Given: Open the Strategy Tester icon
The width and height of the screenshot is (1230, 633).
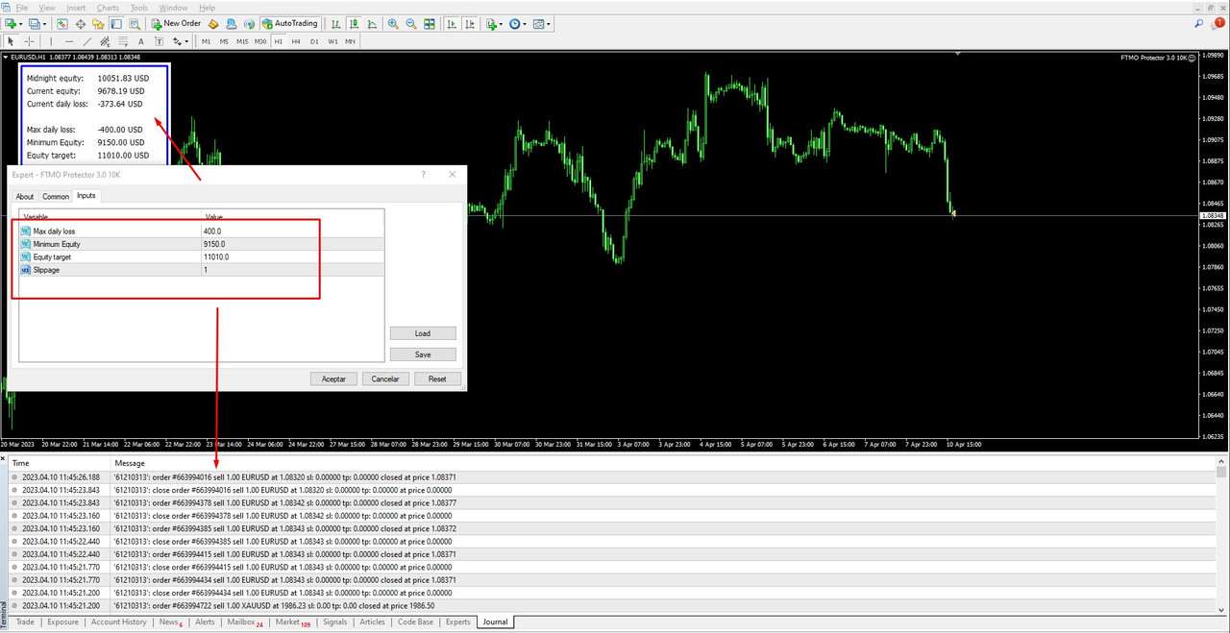Looking at the screenshot, I should pos(134,23).
